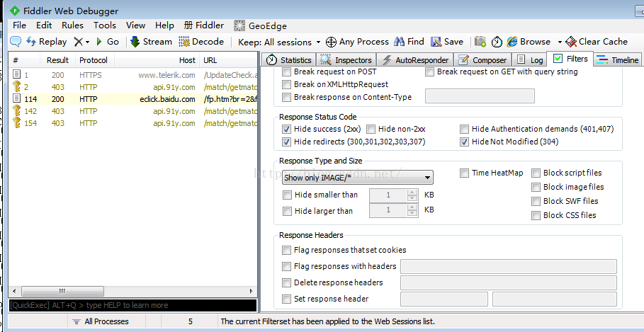Select session 114 eclick.baidu.com row
This screenshot has width=644, height=332.
(x=133, y=99)
